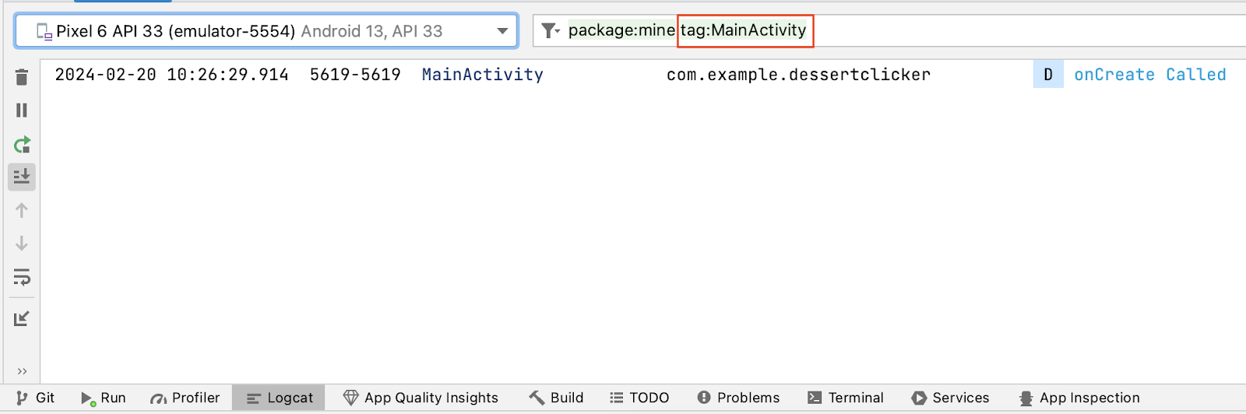Restart Logcat with the green reload icon

(22, 145)
